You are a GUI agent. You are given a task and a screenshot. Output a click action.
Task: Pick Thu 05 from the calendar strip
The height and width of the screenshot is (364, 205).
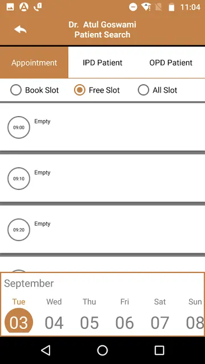click(x=89, y=316)
